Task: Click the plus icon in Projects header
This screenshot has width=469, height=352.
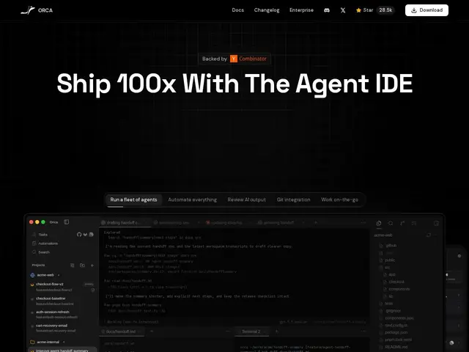Action: click(x=92, y=265)
